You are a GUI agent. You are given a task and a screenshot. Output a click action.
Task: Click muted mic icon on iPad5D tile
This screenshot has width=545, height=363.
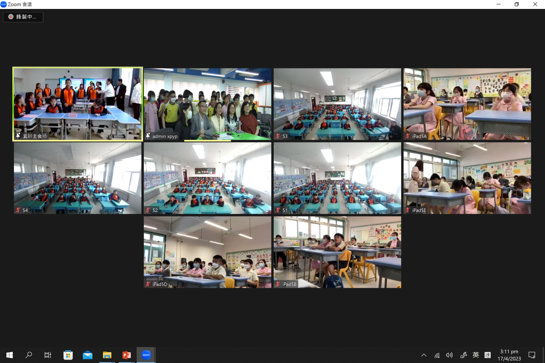(x=148, y=284)
